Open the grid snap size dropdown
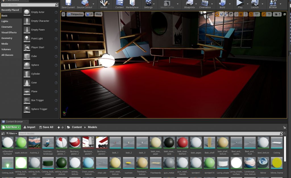 [x=246, y=14]
